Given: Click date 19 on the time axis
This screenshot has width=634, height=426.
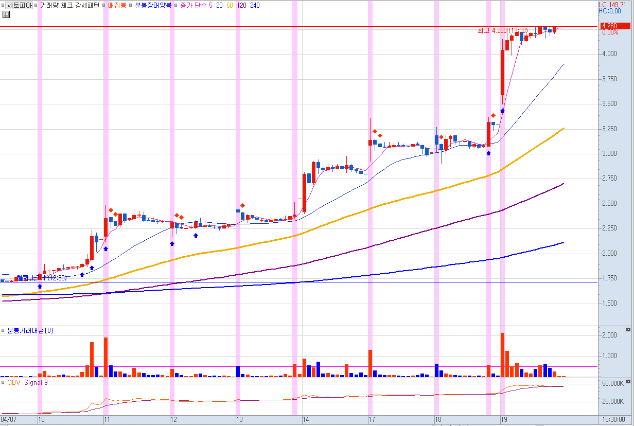Looking at the screenshot, I should pyautogui.click(x=505, y=420).
